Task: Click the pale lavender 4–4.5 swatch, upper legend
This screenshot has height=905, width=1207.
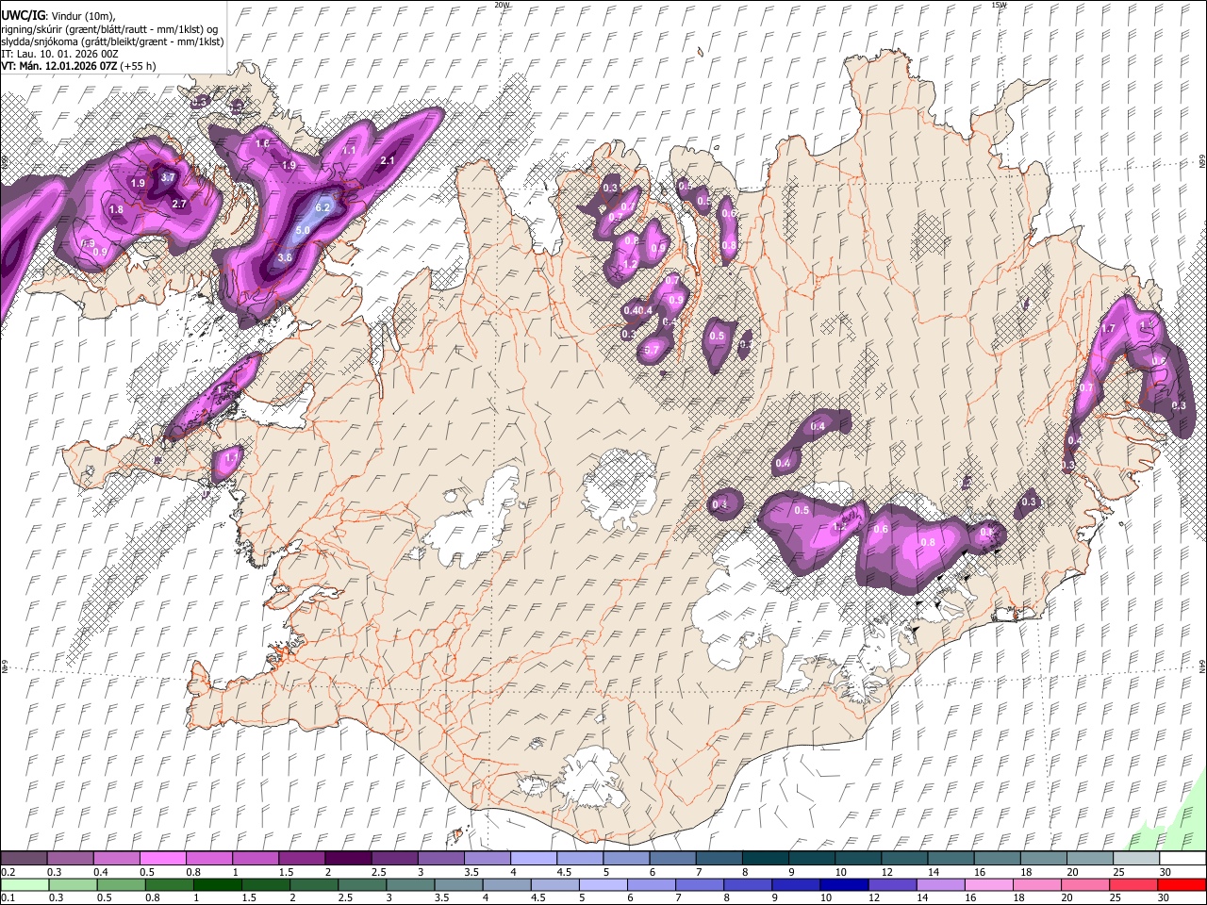Action: click(533, 858)
